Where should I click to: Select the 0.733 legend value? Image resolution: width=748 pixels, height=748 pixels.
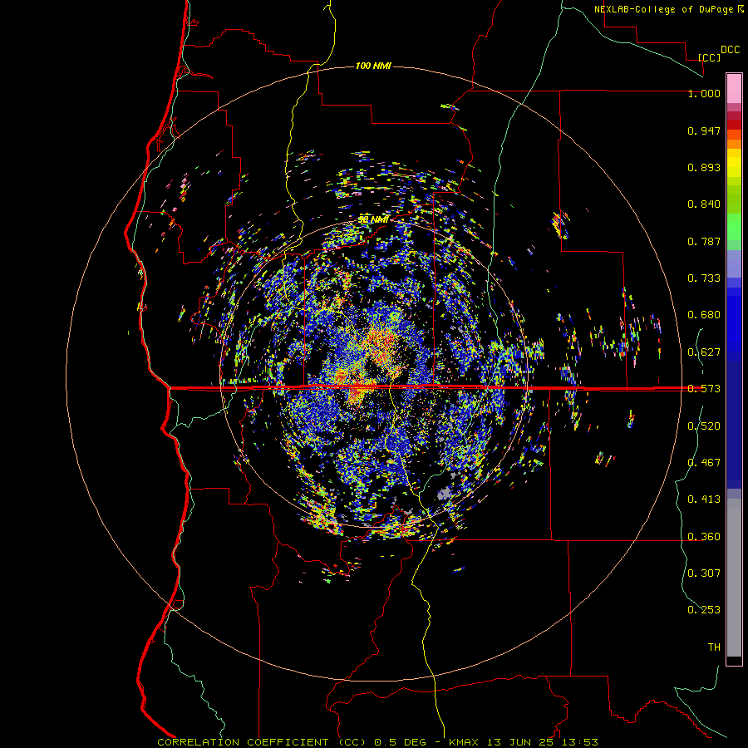[704, 278]
